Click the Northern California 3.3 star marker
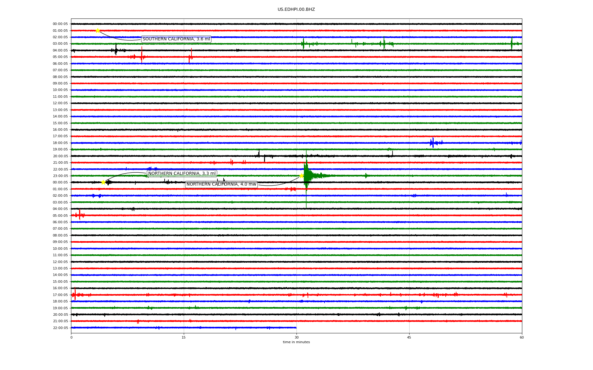The width and height of the screenshot is (593, 370). tap(103, 182)
